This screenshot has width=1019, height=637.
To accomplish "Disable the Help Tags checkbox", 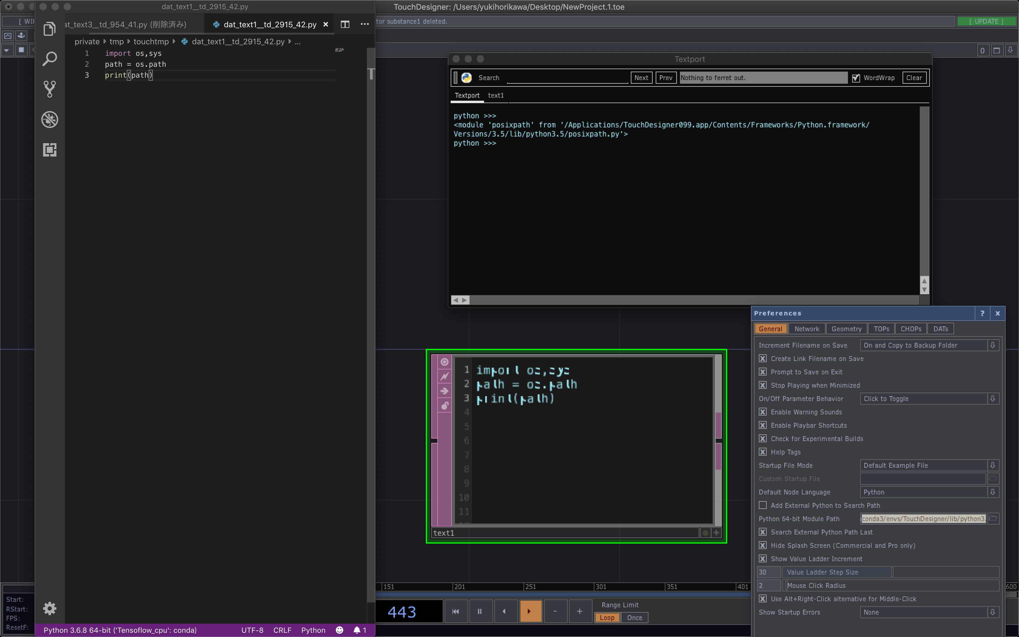I will [x=762, y=452].
